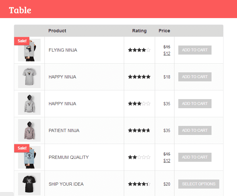Click the Flying Ninja star rating
The height and width of the screenshot is (196, 237).
[x=139, y=50]
